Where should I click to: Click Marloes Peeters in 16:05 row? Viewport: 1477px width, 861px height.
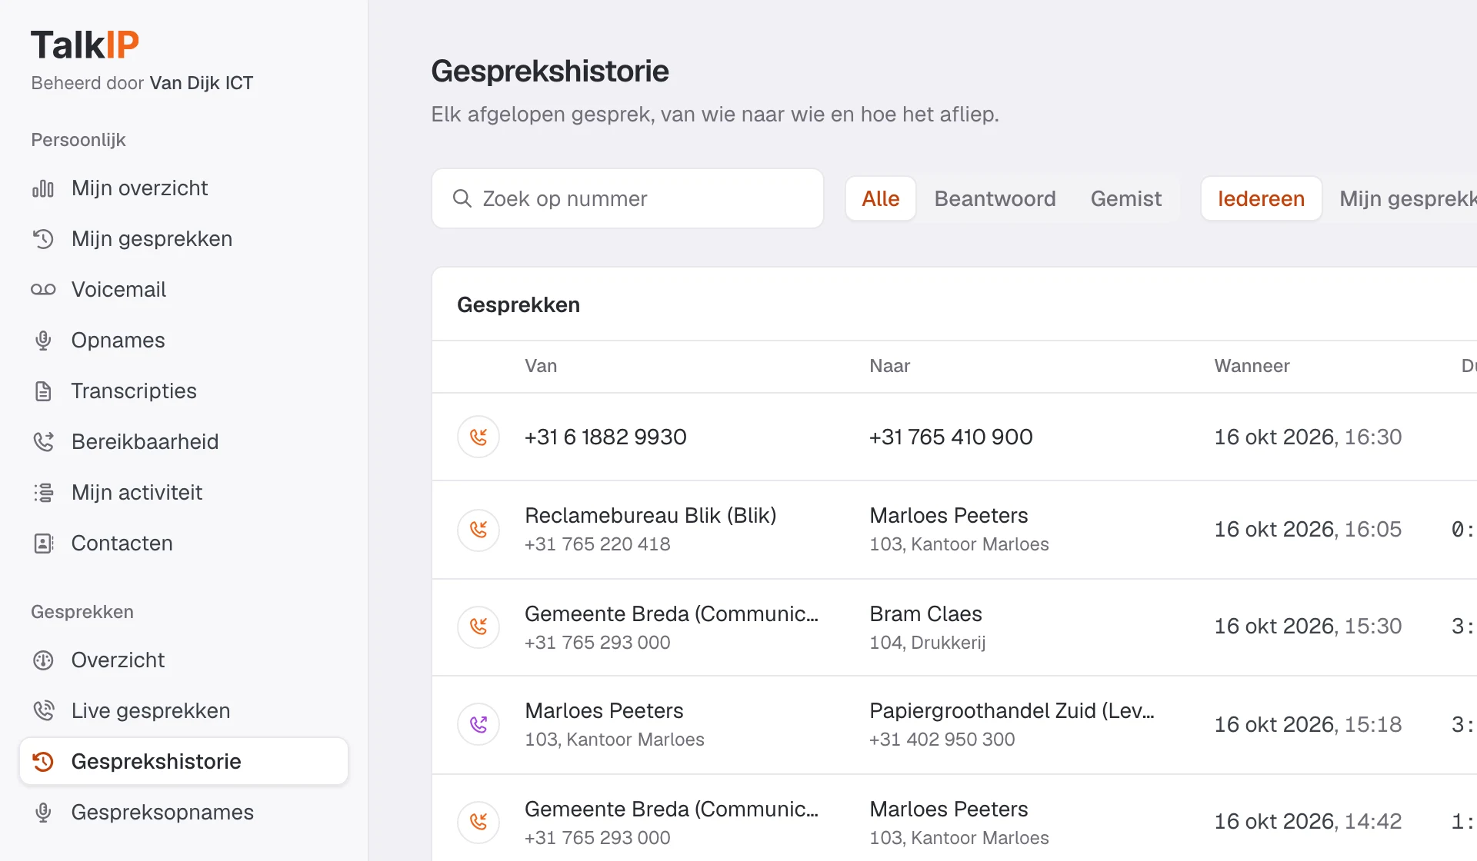949,515
